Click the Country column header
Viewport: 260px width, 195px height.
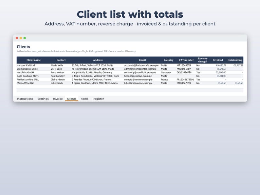[x=168, y=60]
